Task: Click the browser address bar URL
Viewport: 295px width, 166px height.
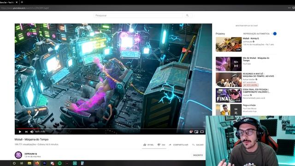Action: [25, 8]
